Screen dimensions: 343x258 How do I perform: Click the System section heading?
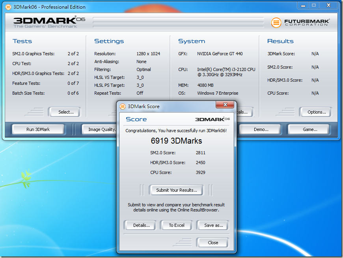(x=192, y=41)
